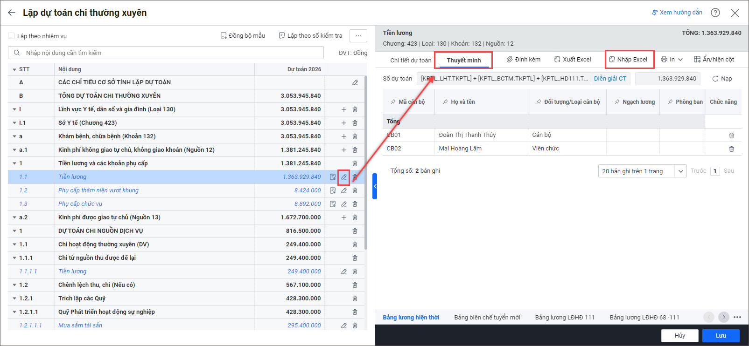Click the Nhập Excel import button

[x=629, y=60]
